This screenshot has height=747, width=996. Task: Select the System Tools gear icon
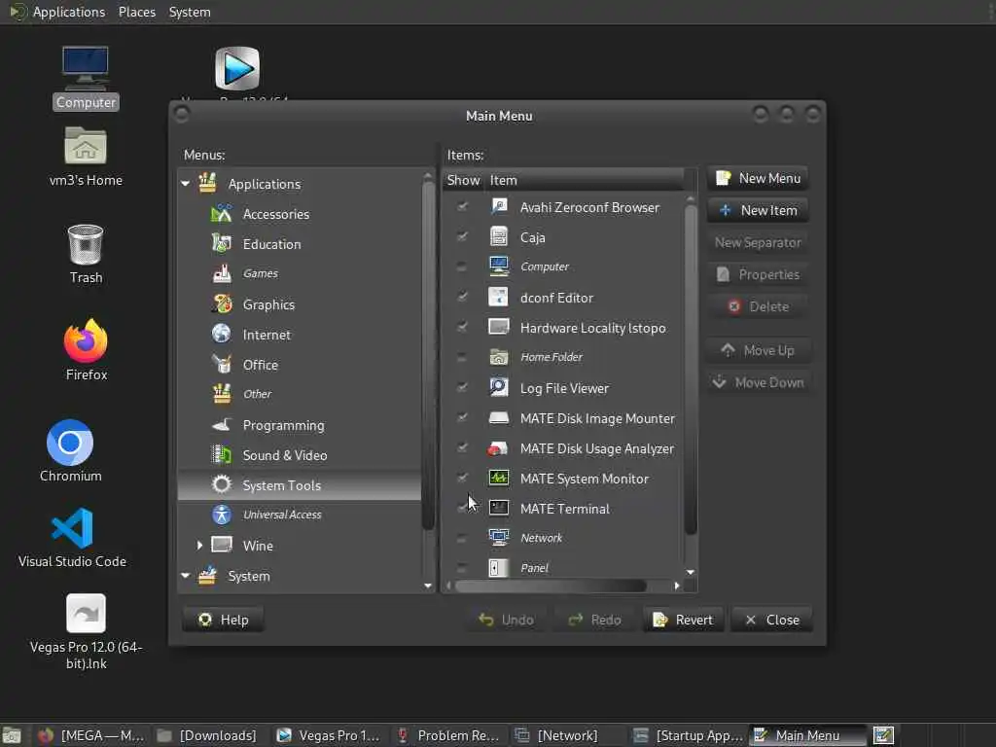point(221,484)
